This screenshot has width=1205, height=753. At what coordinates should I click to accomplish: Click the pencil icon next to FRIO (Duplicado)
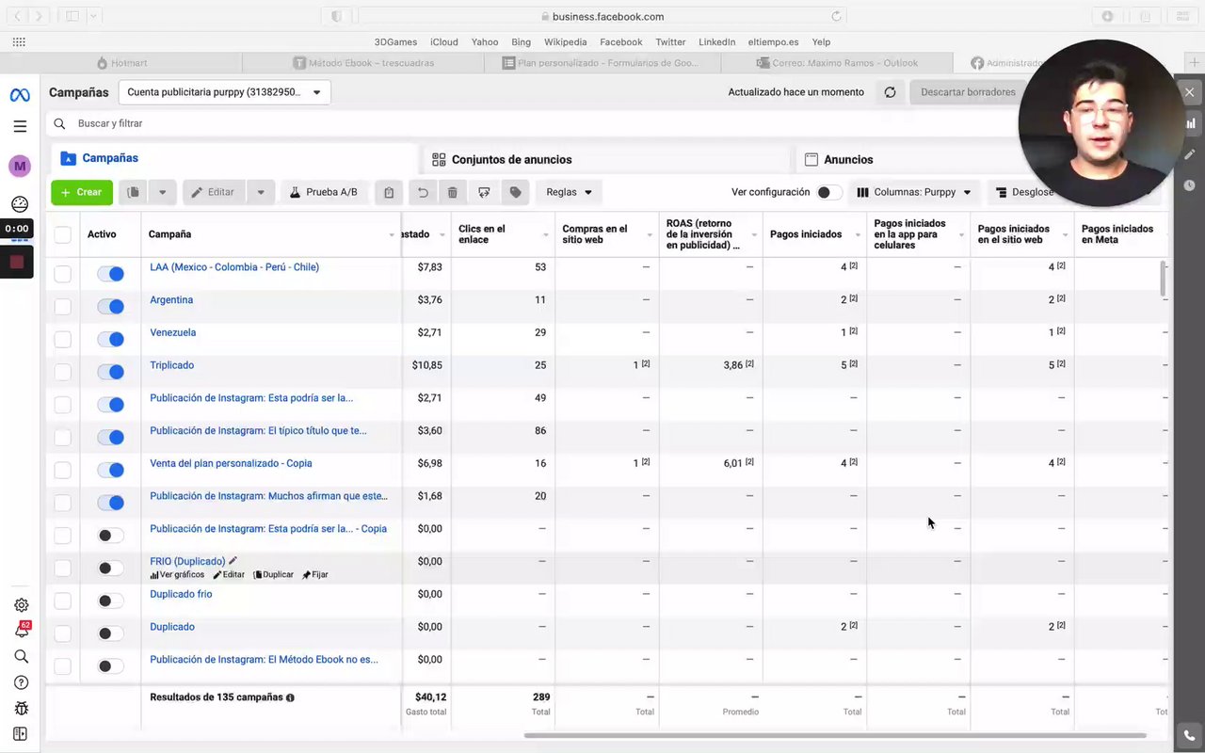click(233, 561)
